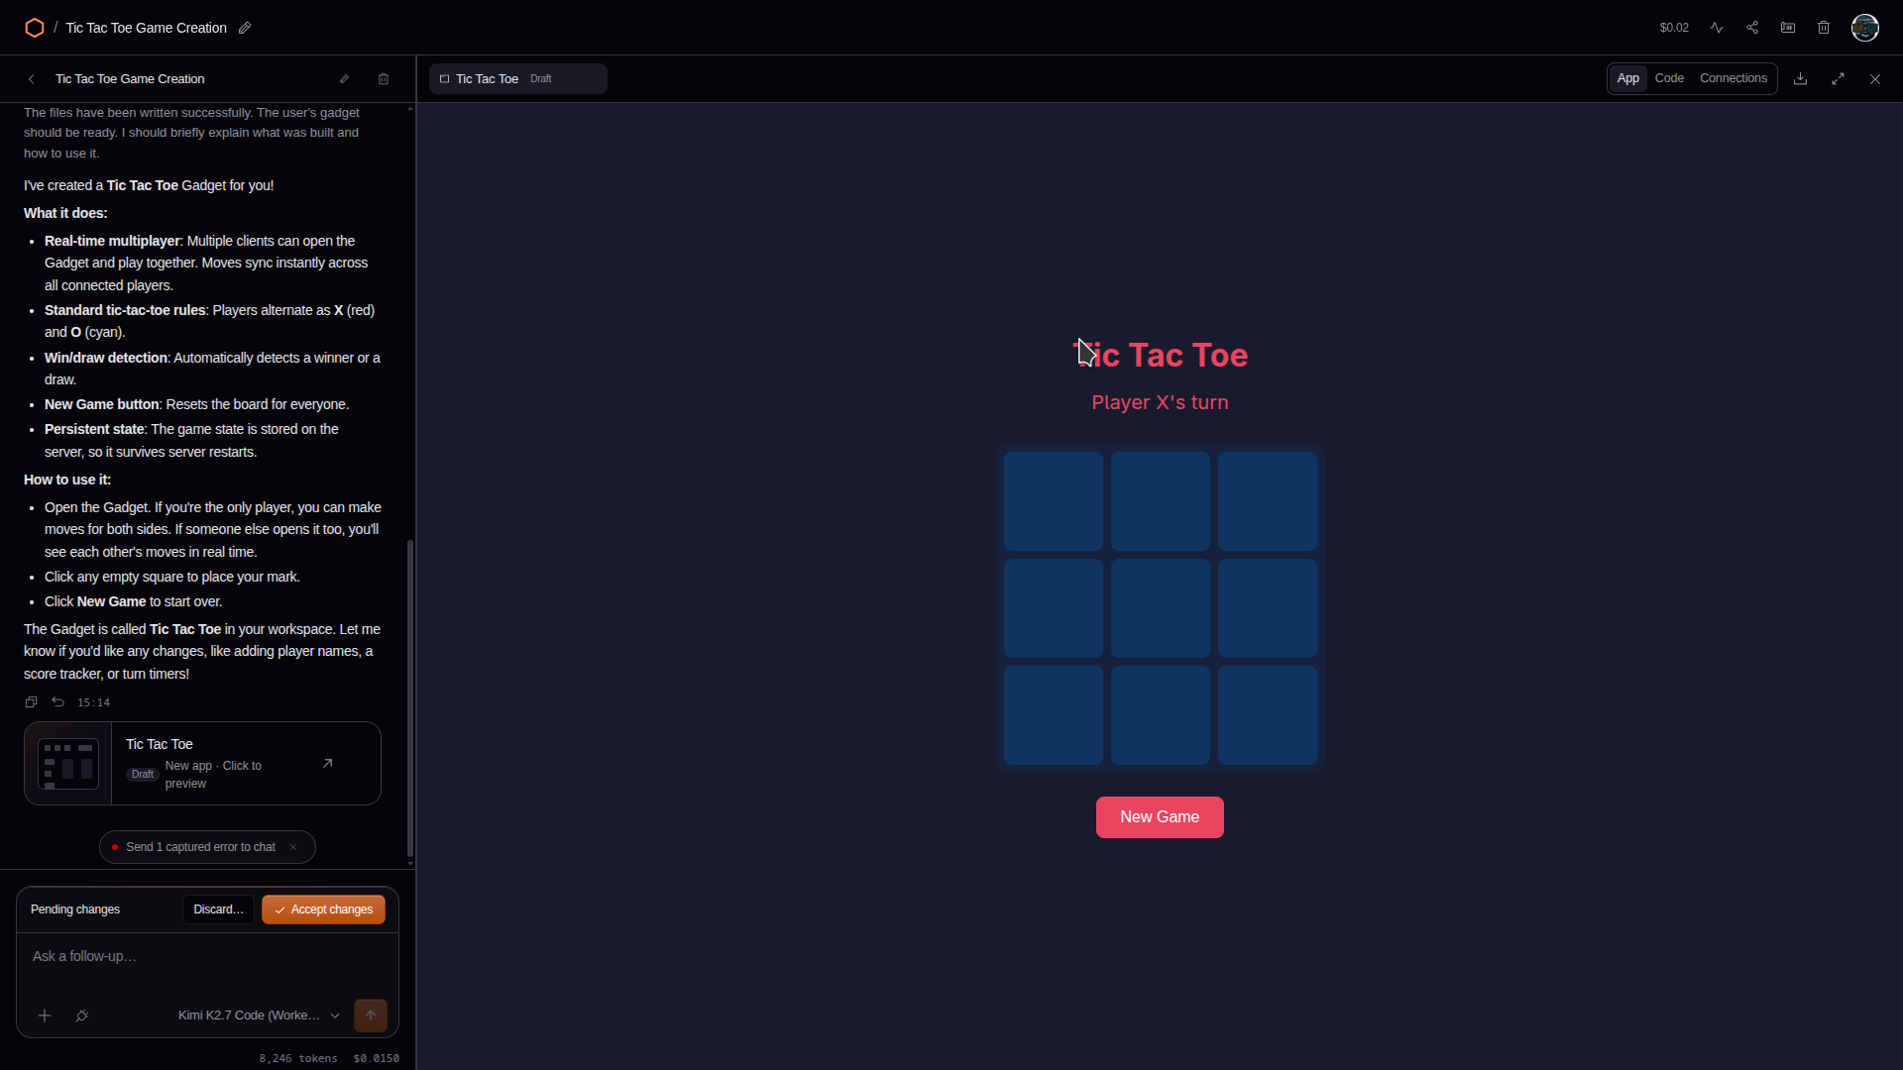The width and height of the screenshot is (1903, 1070).
Task: Click the plug connector icon in composer
Action: coord(82,1016)
